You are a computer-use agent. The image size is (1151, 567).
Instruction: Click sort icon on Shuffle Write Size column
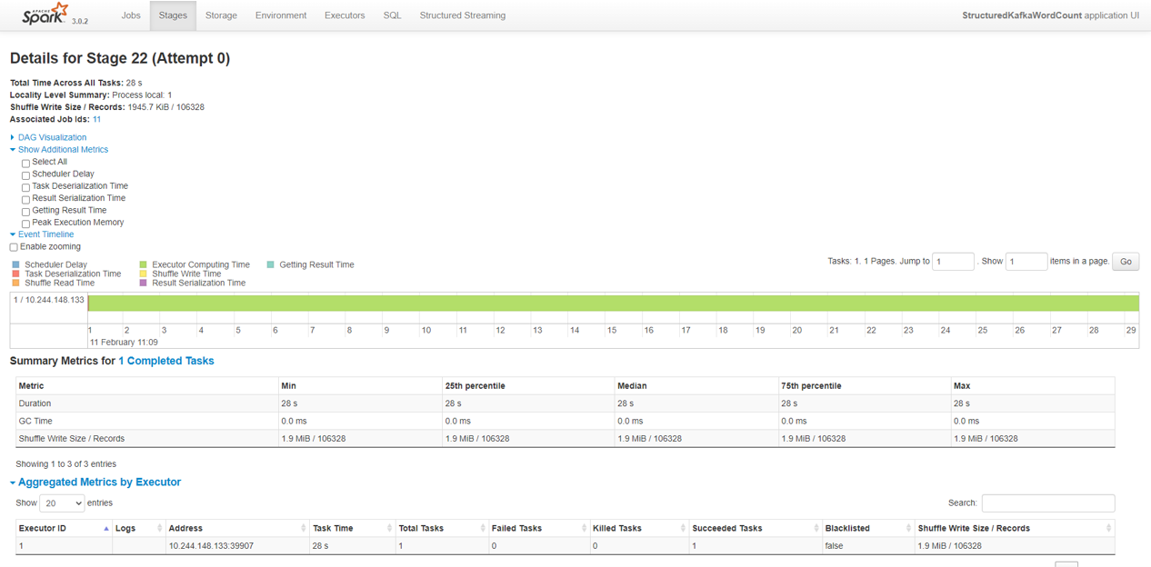point(1108,528)
